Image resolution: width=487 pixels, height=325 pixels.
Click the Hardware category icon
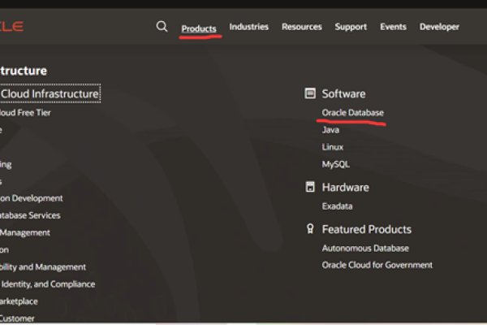coord(310,187)
